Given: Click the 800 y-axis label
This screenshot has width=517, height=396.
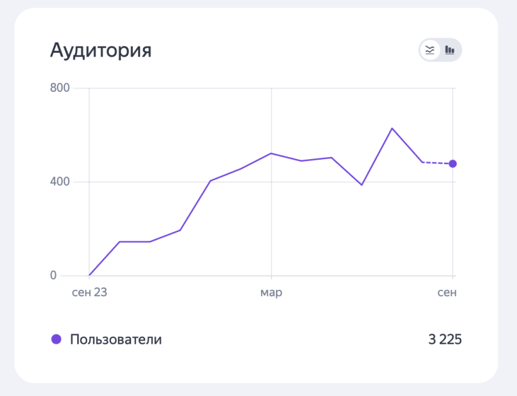Looking at the screenshot, I should pyautogui.click(x=60, y=88).
